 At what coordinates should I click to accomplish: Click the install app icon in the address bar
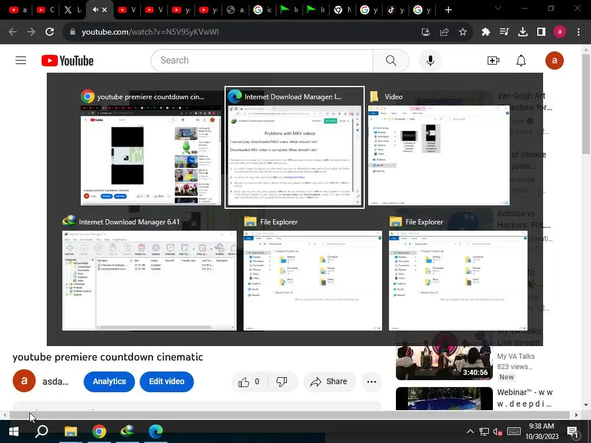(x=425, y=32)
